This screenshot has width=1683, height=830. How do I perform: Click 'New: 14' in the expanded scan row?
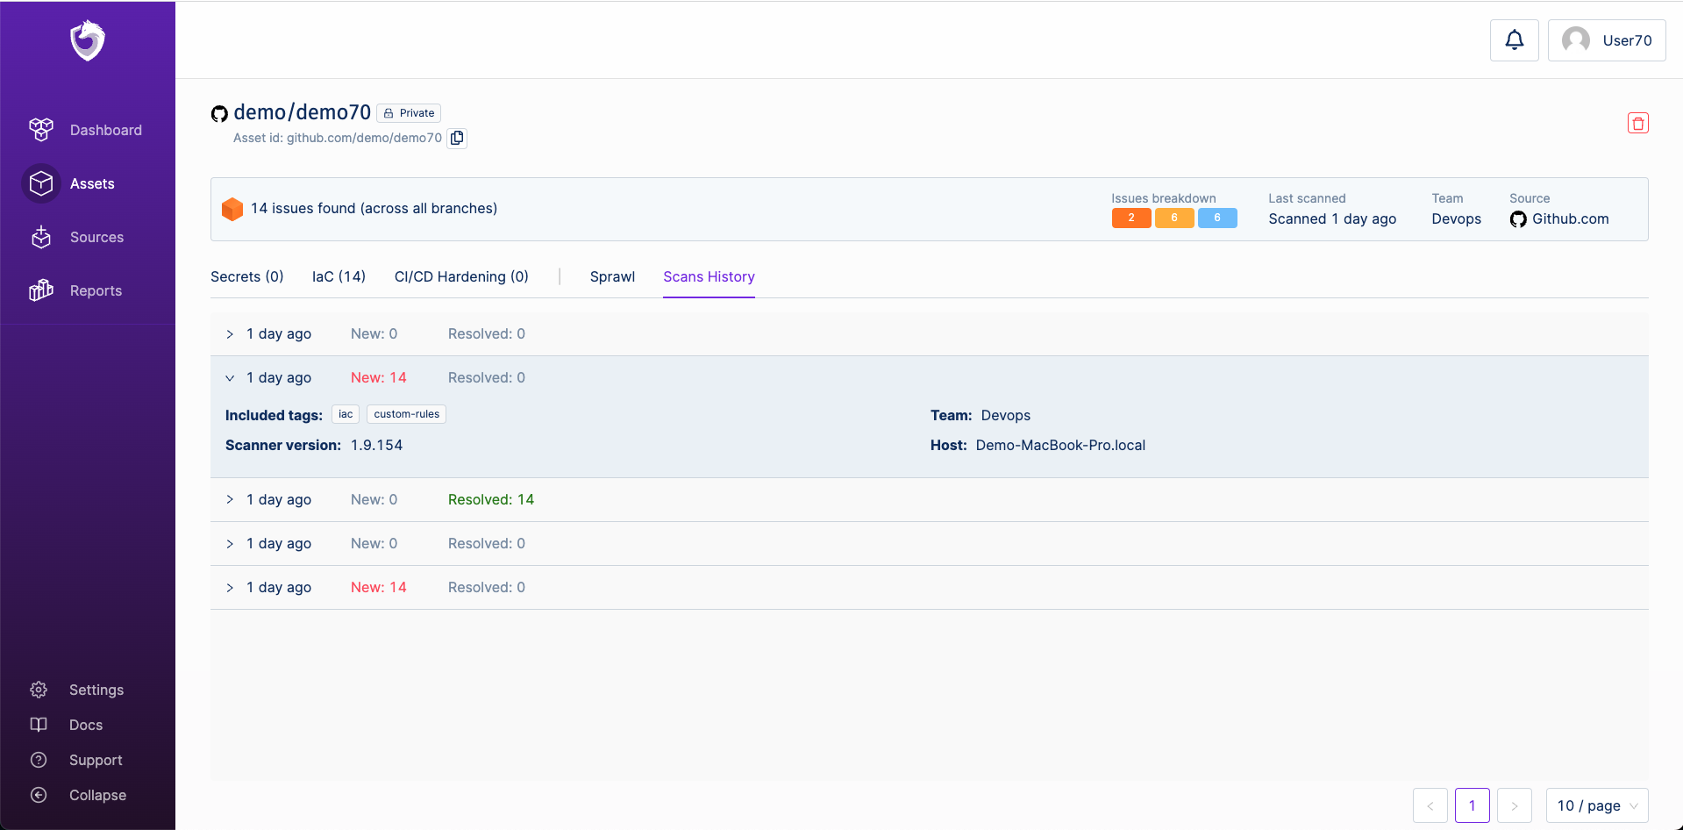[x=379, y=378]
